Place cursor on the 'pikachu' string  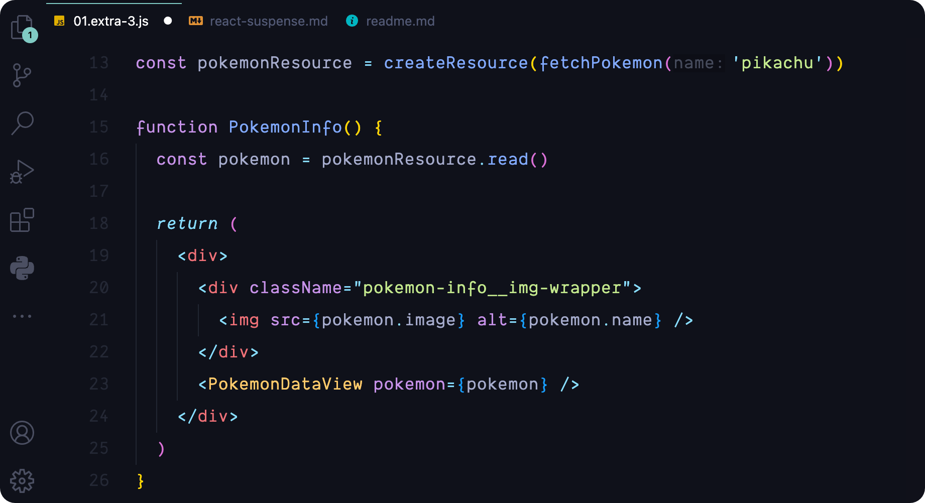pos(777,63)
